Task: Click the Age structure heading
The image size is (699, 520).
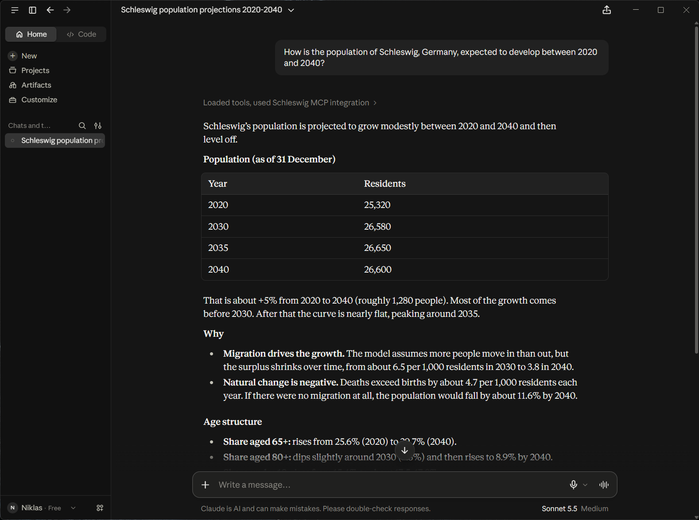Action: click(x=233, y=422)
